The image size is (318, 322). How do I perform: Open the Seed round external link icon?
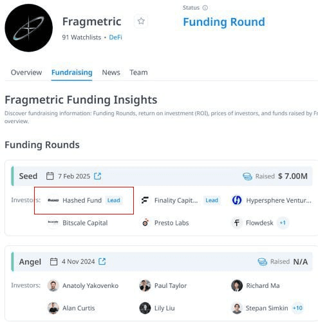pyautogui.click(x=98, y=176)
